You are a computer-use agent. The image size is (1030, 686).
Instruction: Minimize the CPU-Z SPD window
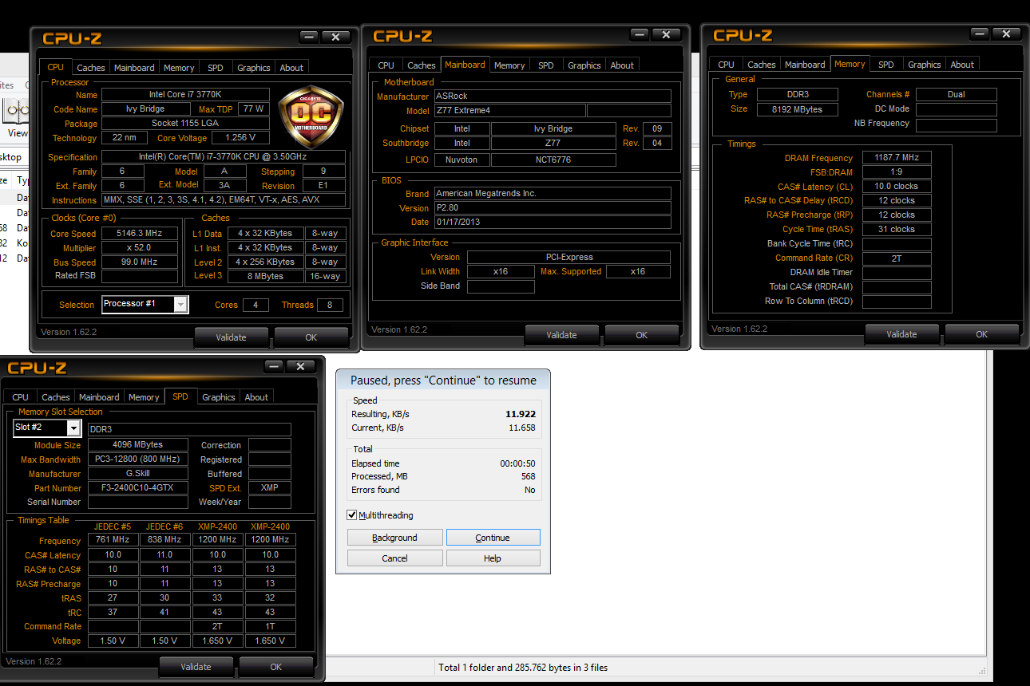click(x=275, y=366)
